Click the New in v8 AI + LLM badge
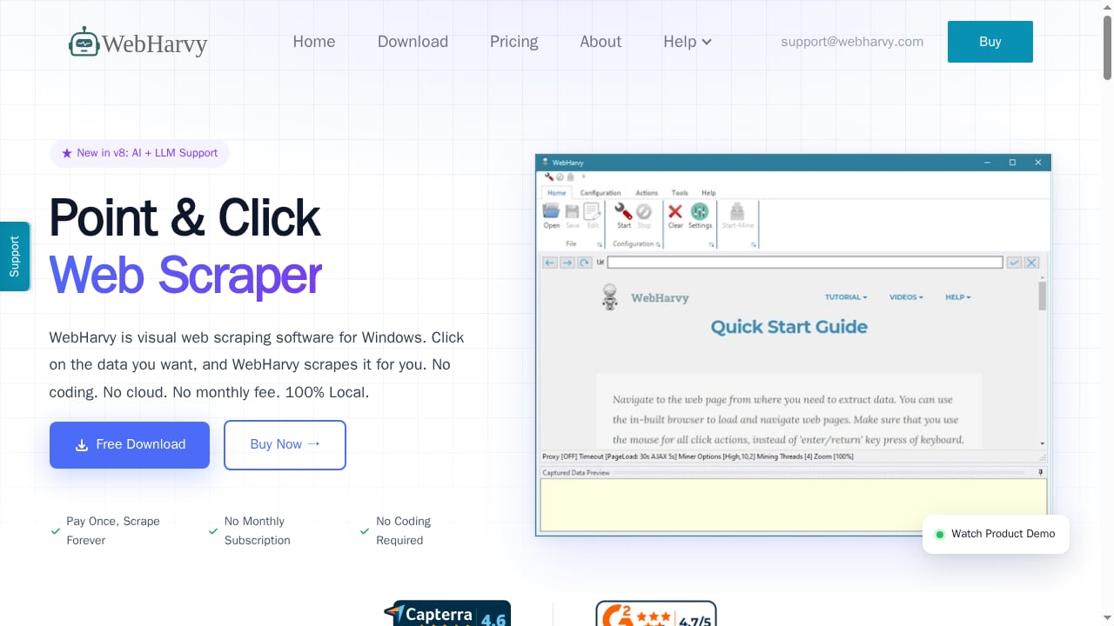The height and width of the screenshot is (626, 1114). (x=140, y=153)
